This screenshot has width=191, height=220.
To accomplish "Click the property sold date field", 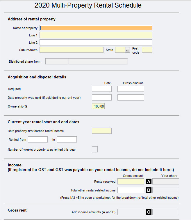I will 102,98.
